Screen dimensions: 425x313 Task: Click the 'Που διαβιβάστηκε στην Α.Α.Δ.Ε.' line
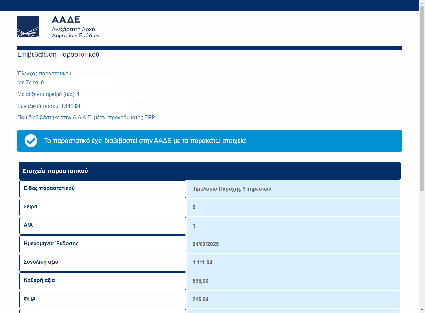coord(86,117)
